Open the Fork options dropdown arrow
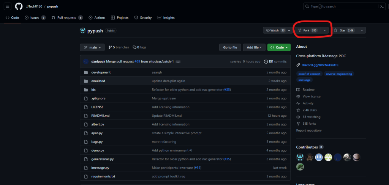 point(325,30)
